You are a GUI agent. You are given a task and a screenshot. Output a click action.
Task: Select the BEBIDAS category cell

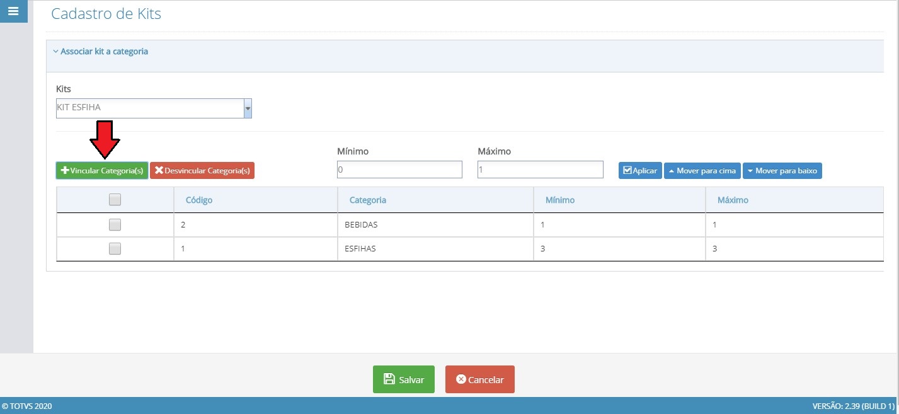[x=435, y=224]
